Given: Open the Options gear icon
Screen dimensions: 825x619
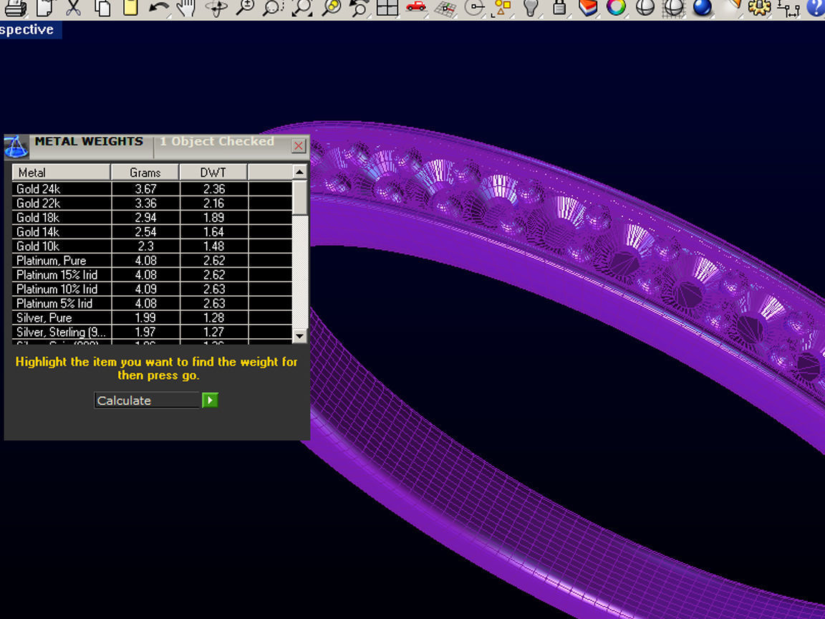Looking at the screenshot, I should coord(758,7).
